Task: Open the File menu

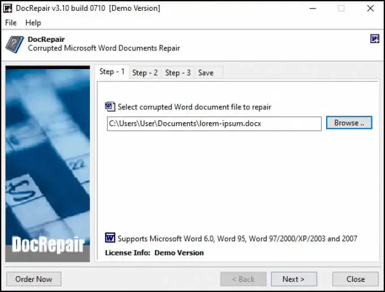Action: coord(11,23)
